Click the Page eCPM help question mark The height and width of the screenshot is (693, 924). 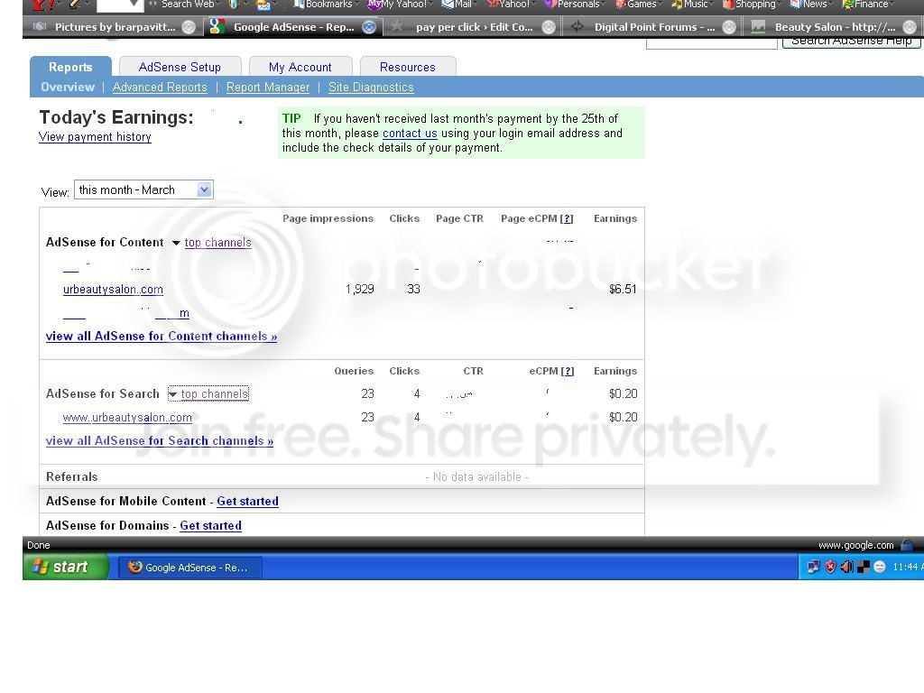pyautogui.click(x=567, y=218)
